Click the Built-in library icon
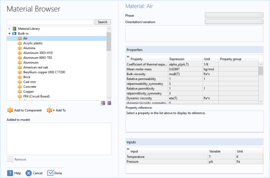Screen dimensions: 270x178 [x=14, y=33]
